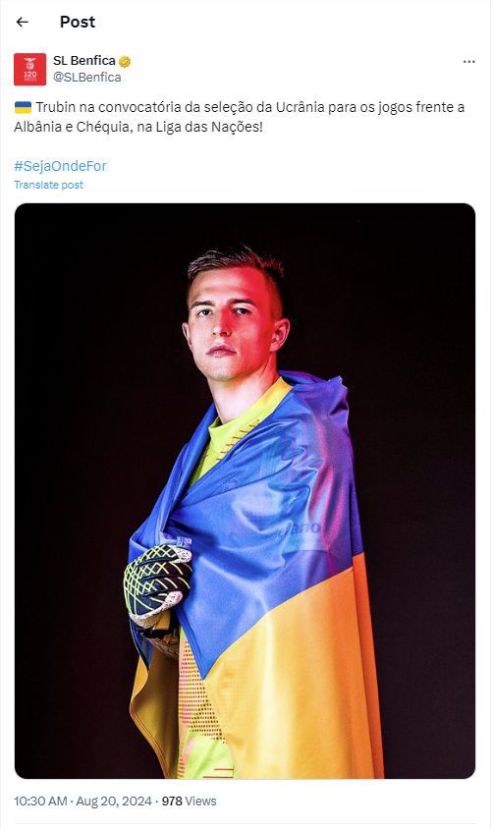Image resolution: width=494 pixels, height=829 pixels.
Task: Click the Ukraine flag emoji in the post
Action: click(x=23, y=107)
